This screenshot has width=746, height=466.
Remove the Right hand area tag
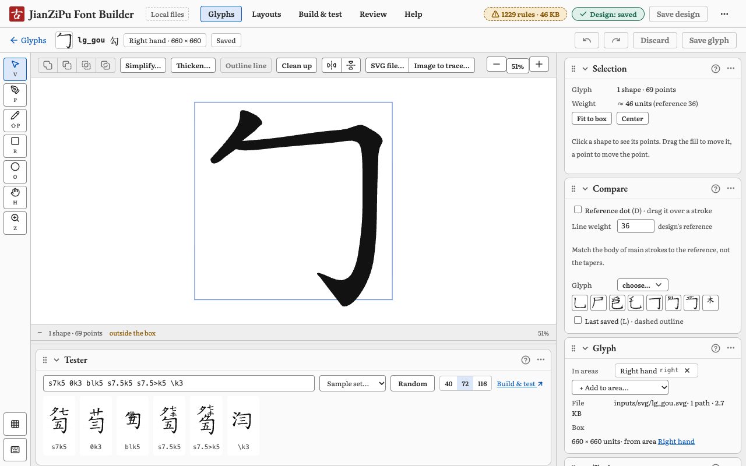(x=687, y=370)
